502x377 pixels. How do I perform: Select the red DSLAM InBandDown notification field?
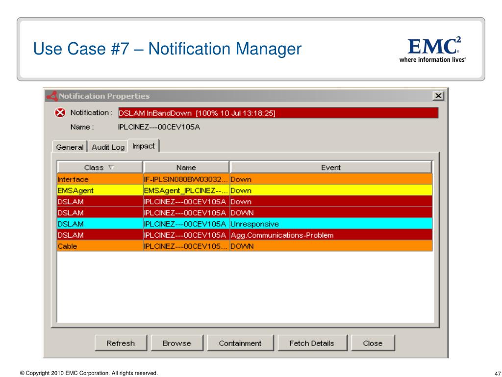coord(278,113)
